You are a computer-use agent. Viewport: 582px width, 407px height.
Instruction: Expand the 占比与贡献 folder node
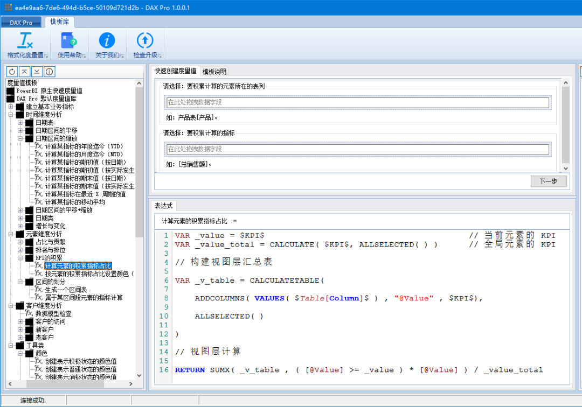tap(20, 242)
